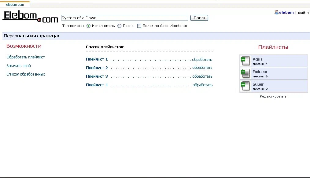Viewport: 310px width, 178px height.
Task: Click песен: 2 text under Super
Action: [x=260, y=89]
